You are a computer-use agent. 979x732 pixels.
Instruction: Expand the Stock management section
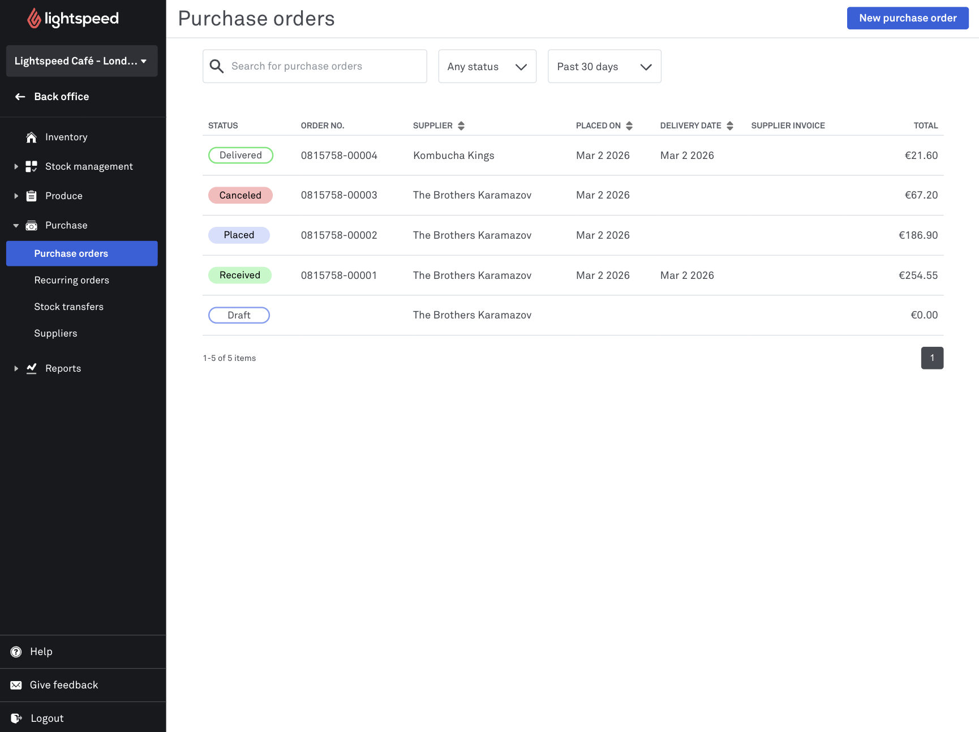16,166
